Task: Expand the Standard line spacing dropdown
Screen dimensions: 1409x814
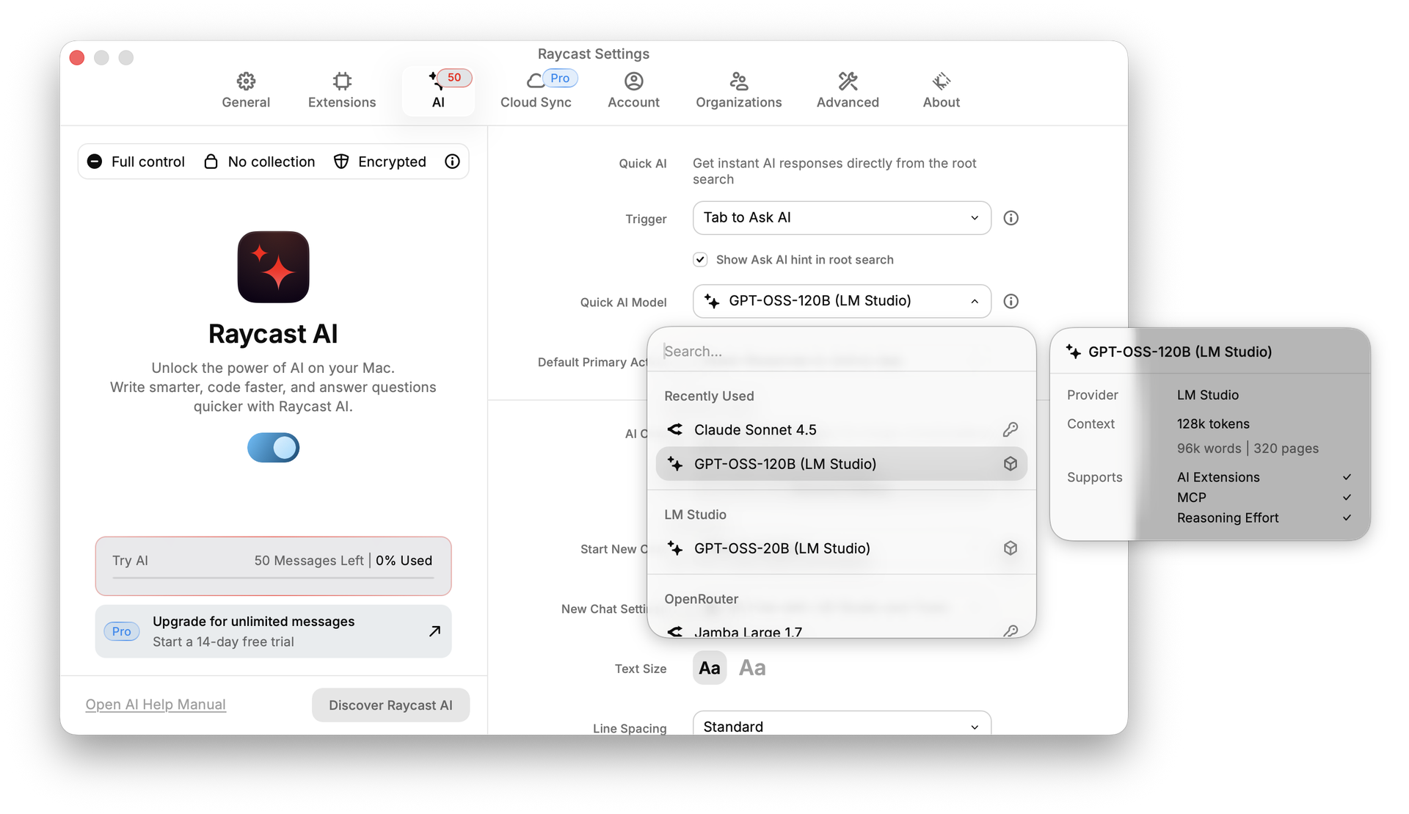Action: pyautogui.click(x=841, y=726)
